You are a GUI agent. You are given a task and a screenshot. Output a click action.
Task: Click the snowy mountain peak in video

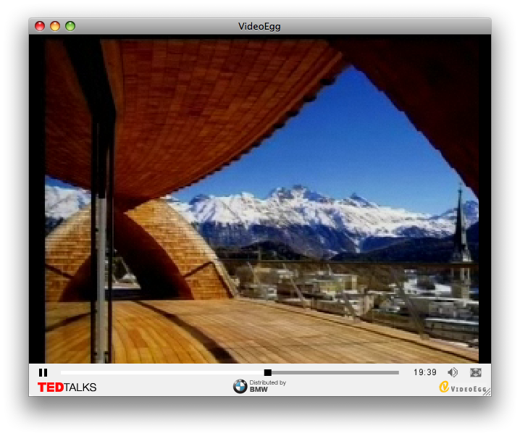pos(297,194)
